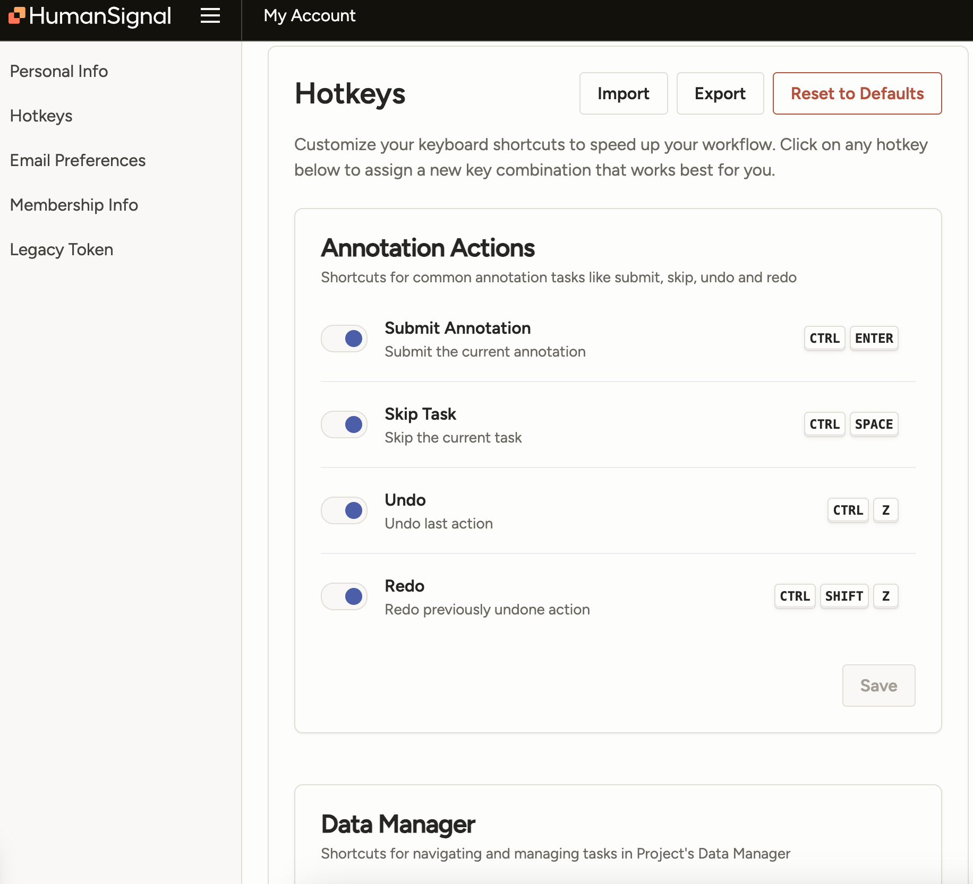The height and width of the screenshot is (884, 973).
Task: Click My Account in the header
Action: (x=310, y=16)
